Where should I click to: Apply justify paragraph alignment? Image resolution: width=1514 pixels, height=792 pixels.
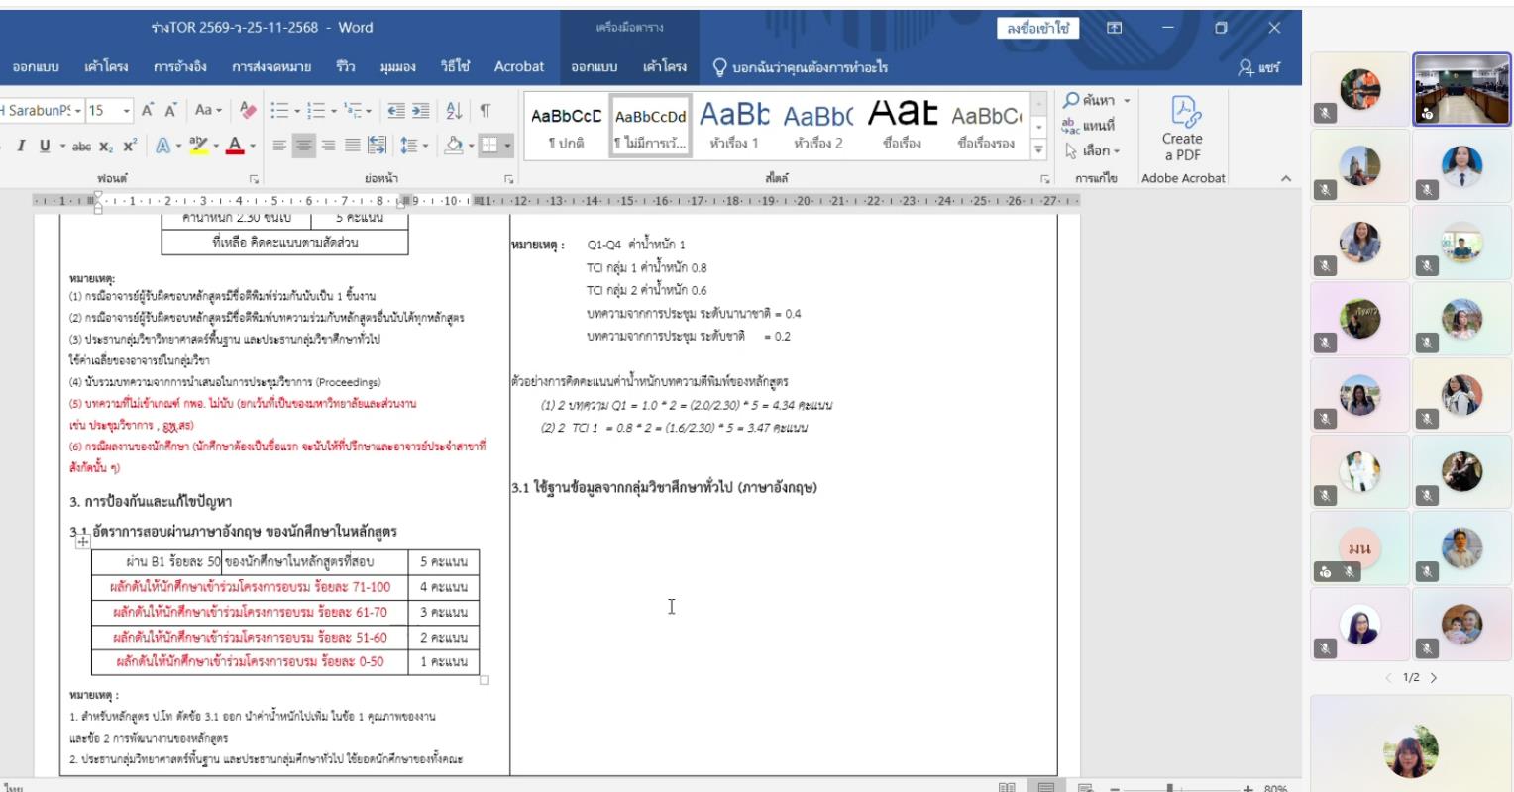pyautogui.click(x=353, y=146)
